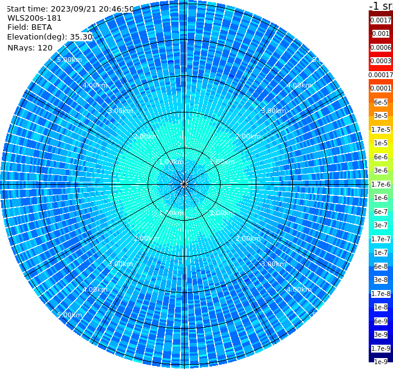Click the 1e-9 label at colorbar bottom
Image resolution: width=393 pixels, height=369 pixels.
click(x=381, y=362)
